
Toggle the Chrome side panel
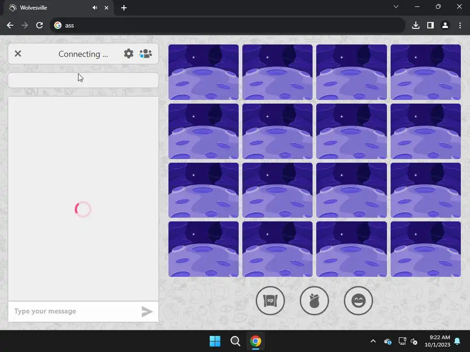[x=431, y=26]
